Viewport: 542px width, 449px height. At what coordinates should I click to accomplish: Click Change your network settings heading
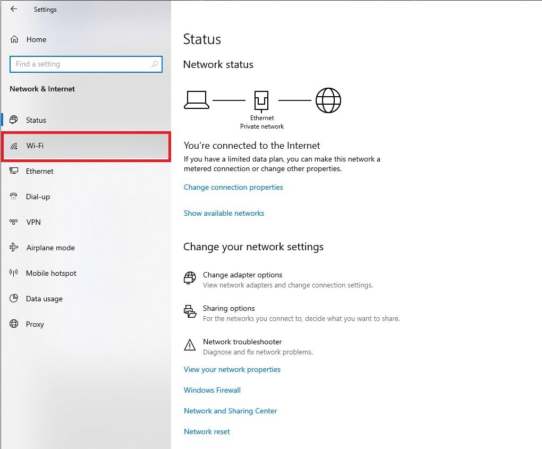[253, 247]
